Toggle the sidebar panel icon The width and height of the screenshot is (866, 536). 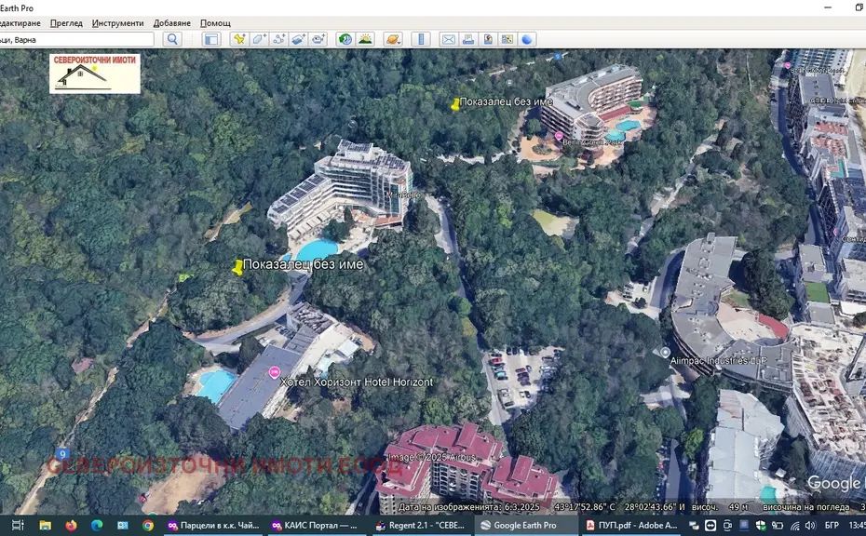(211, 39)
